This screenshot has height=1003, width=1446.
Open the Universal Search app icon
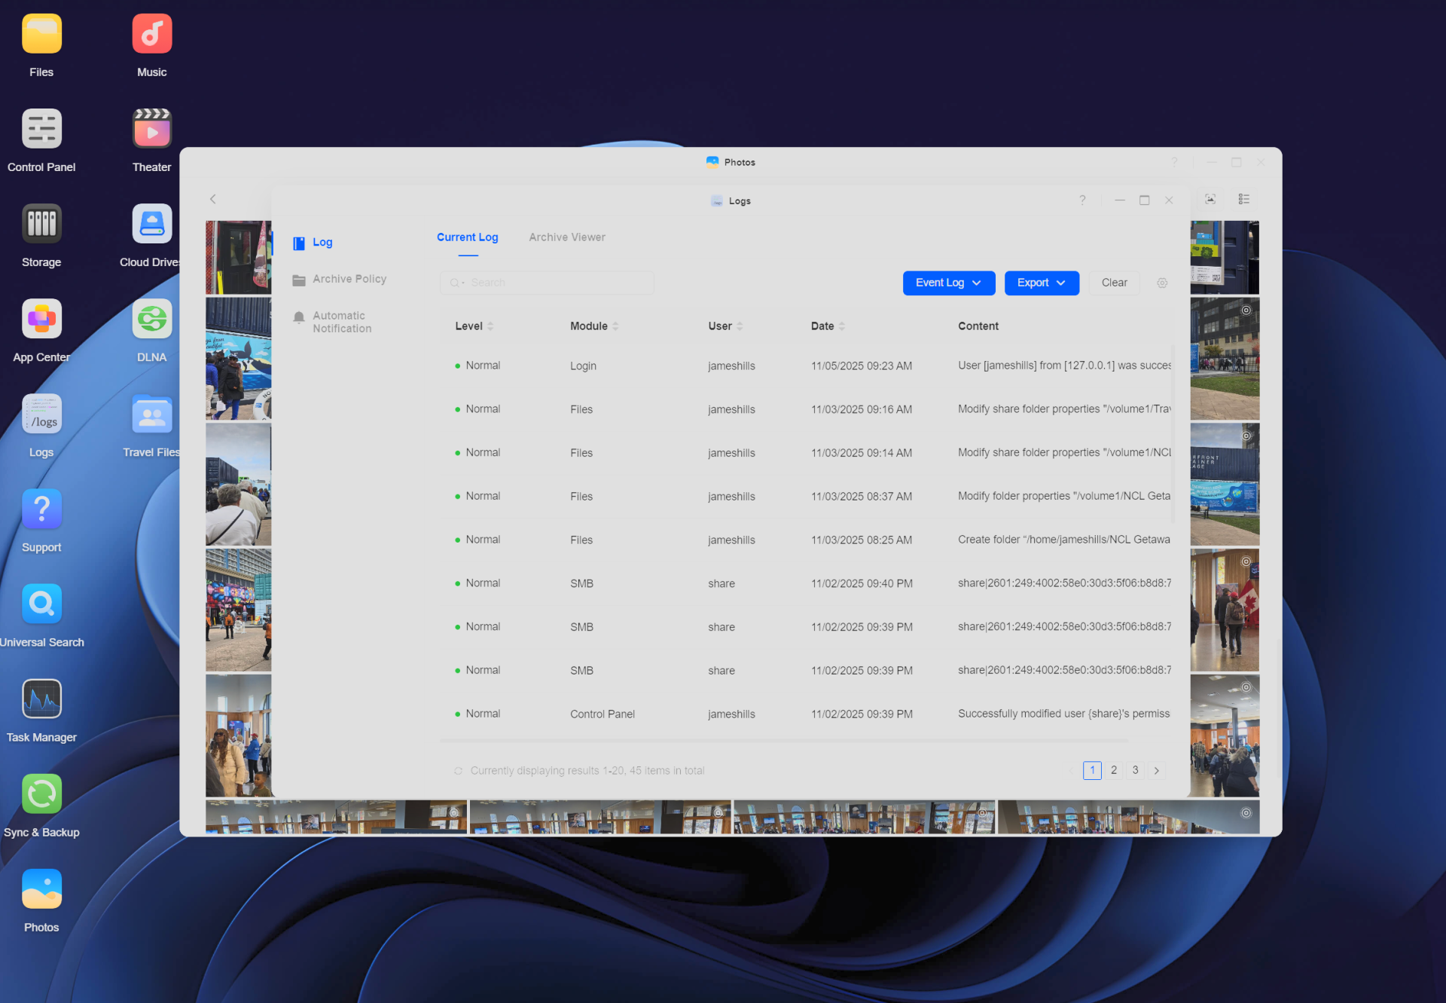tap(41, 604)
